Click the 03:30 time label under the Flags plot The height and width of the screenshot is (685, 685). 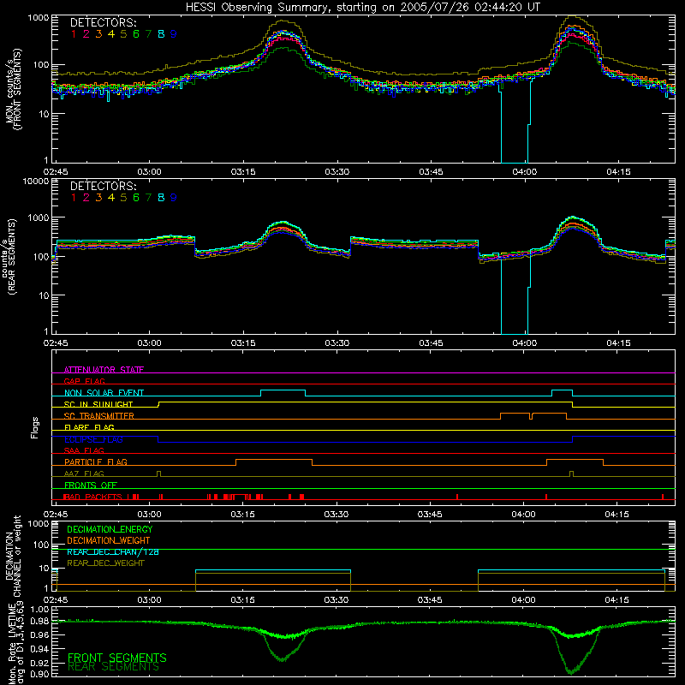pos(337,515)
